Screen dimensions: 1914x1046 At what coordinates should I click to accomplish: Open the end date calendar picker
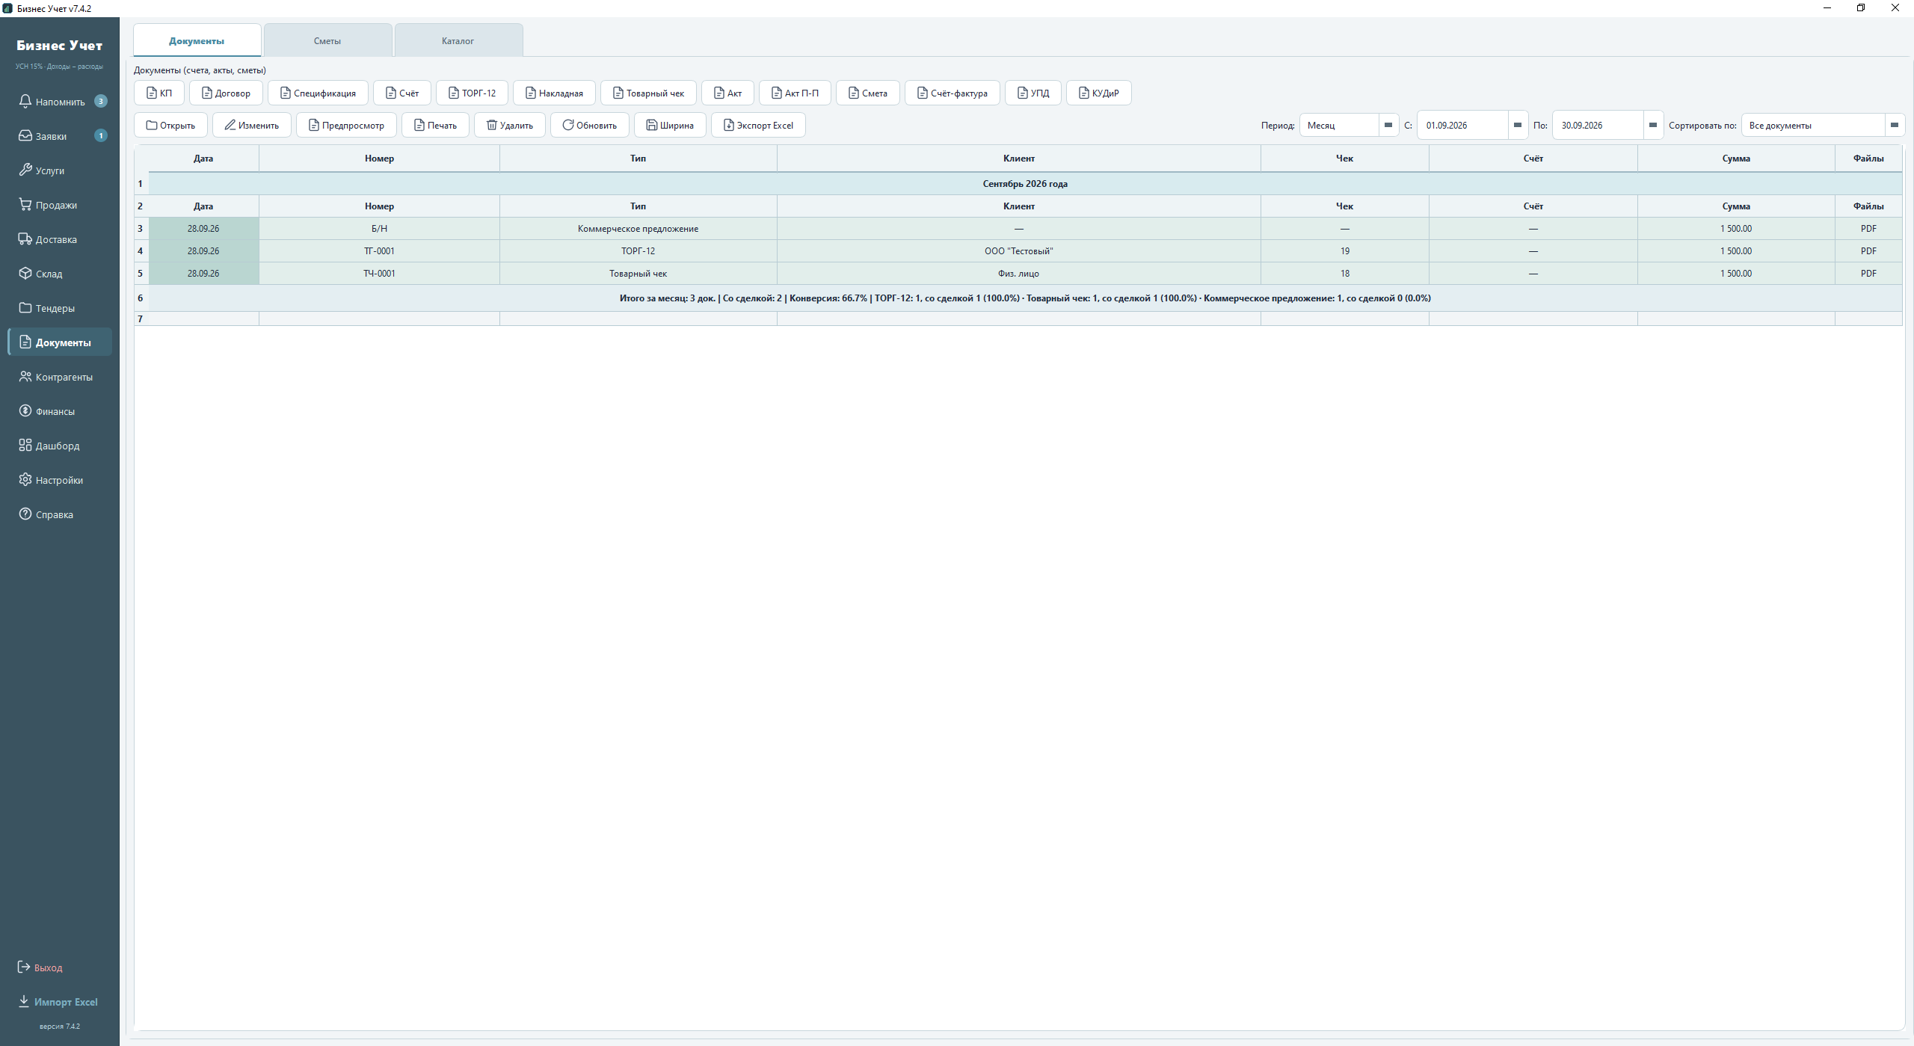pyautogui.click(x=1652, y=125)
